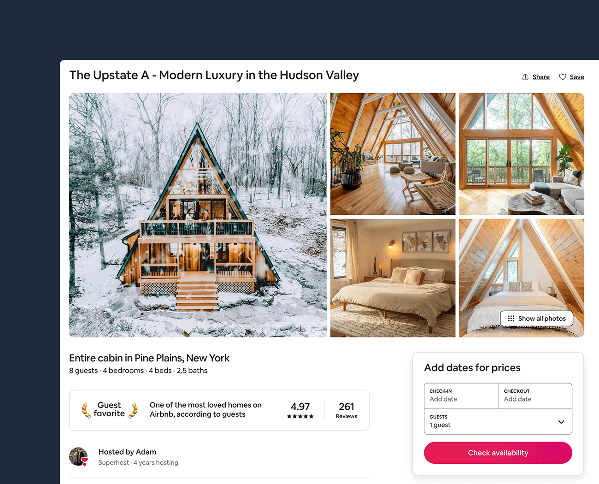The image size is (599, 484).
Task: Click the five-star rating icons under 4.97
Action: (300, 416)
